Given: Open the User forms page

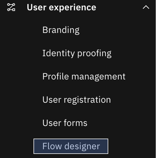Looking at the screenshot, I should click(x=65, y=123).
